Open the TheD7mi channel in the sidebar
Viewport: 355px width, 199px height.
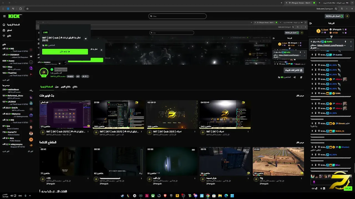tap(18, 74)
